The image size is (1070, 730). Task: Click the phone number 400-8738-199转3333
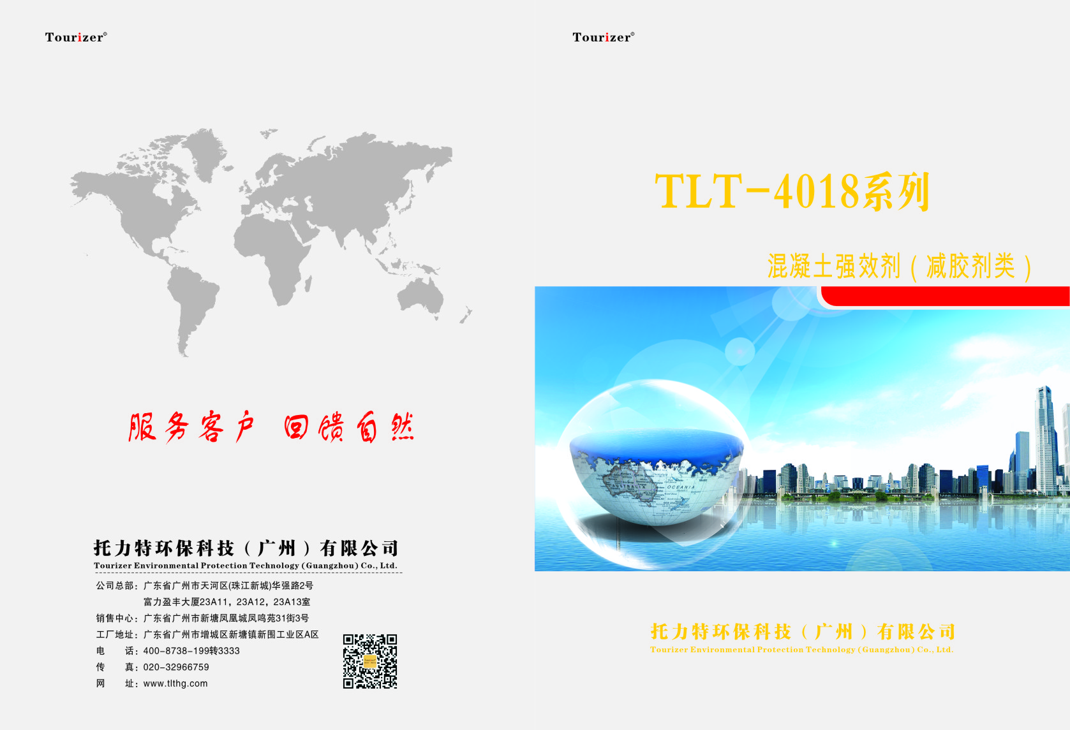[191, 651]
